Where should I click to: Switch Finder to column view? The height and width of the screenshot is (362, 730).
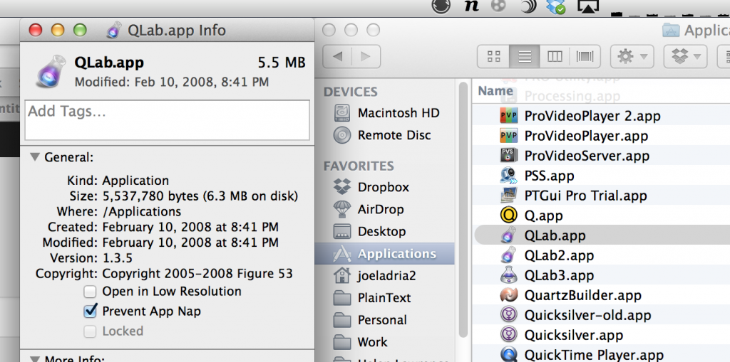tap(555, 57)
